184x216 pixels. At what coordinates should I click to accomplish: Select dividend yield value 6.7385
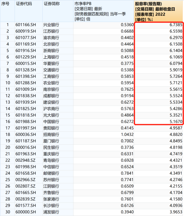point(176,25)
